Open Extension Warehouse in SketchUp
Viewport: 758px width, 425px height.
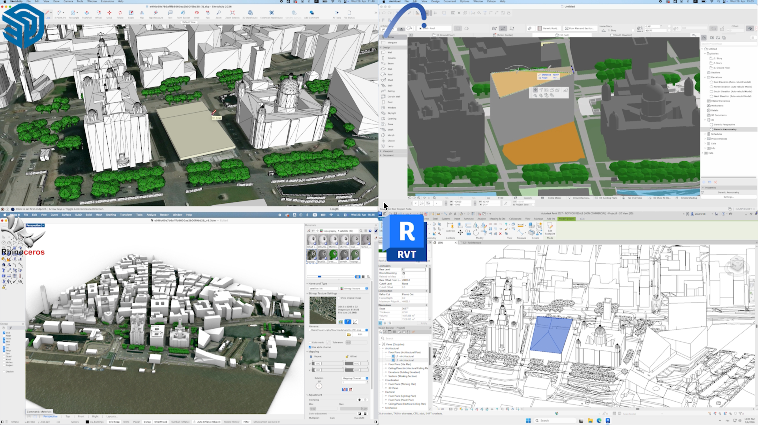(x=271, y=14)
